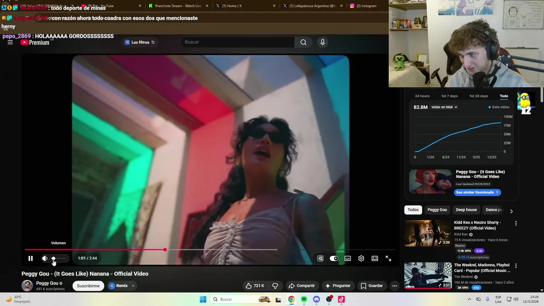Click the taskbar Buscar search box
The height and width of the screenshot is (306, 544).
click(241, 299)
